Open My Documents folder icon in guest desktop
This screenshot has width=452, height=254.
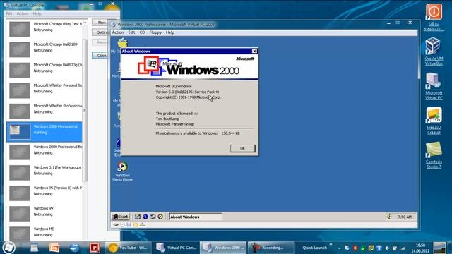click(122, 43)
